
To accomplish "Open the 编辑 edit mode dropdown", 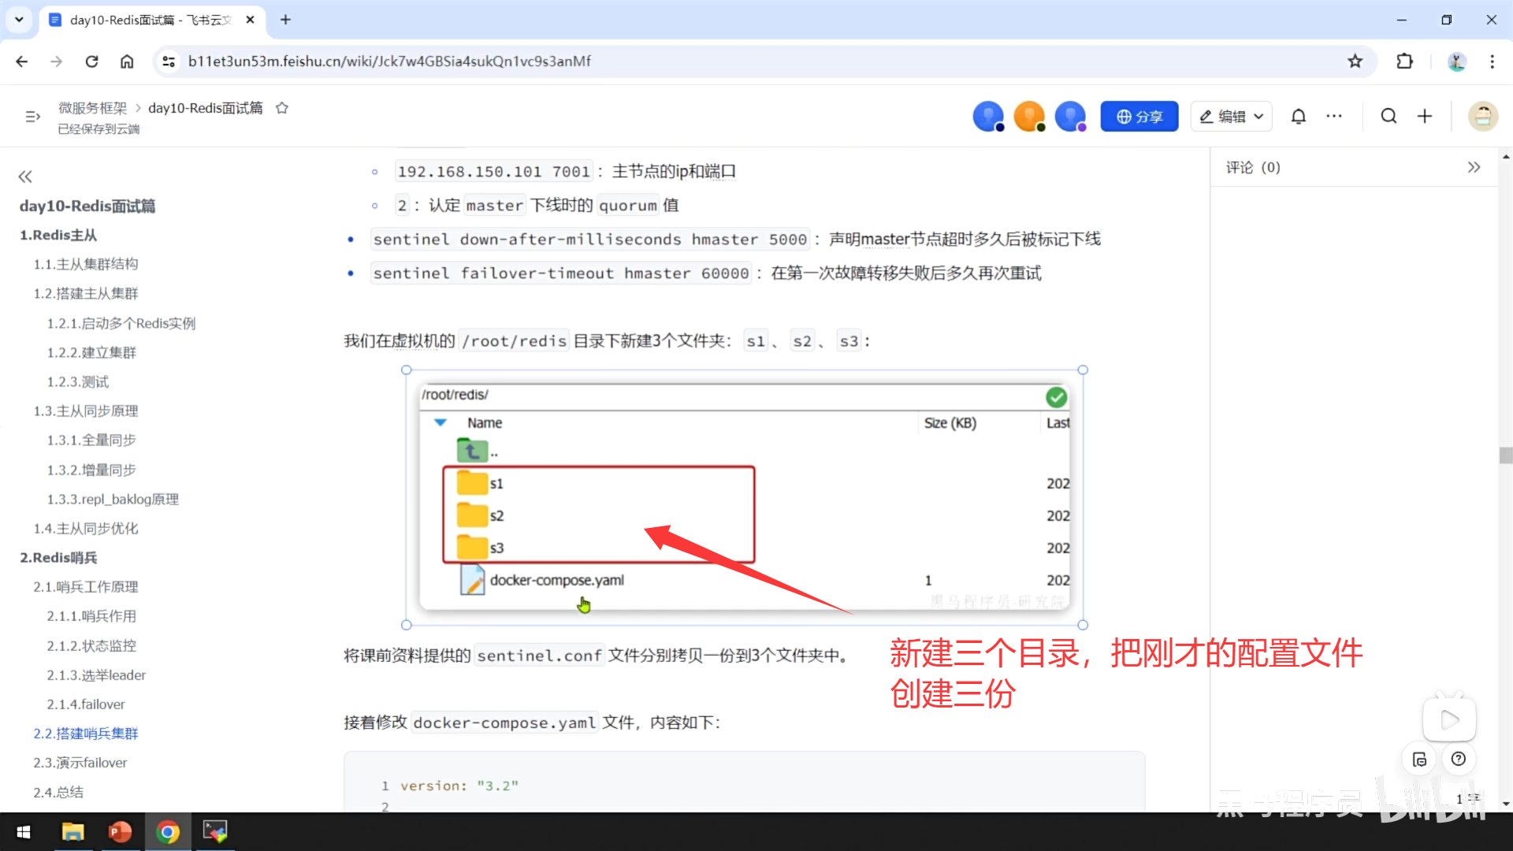I will point(1231,117).
